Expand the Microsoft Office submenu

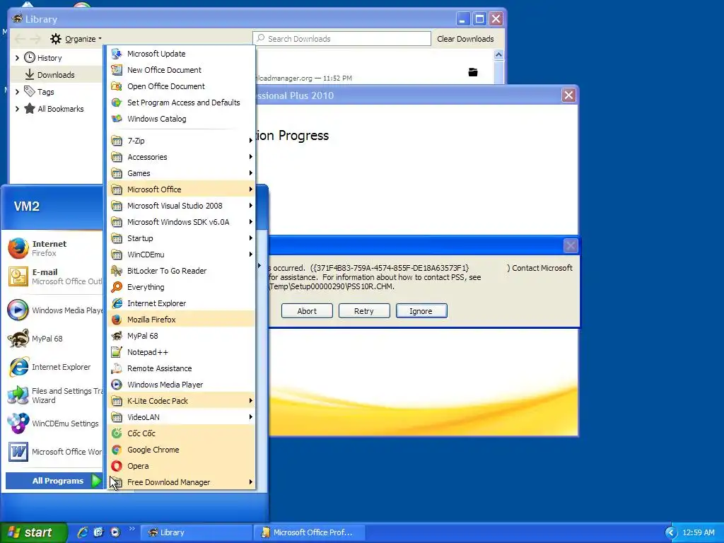181,189
